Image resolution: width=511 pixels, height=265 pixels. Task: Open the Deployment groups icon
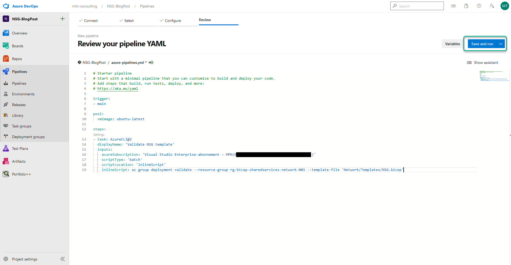(x=6, y=137)
